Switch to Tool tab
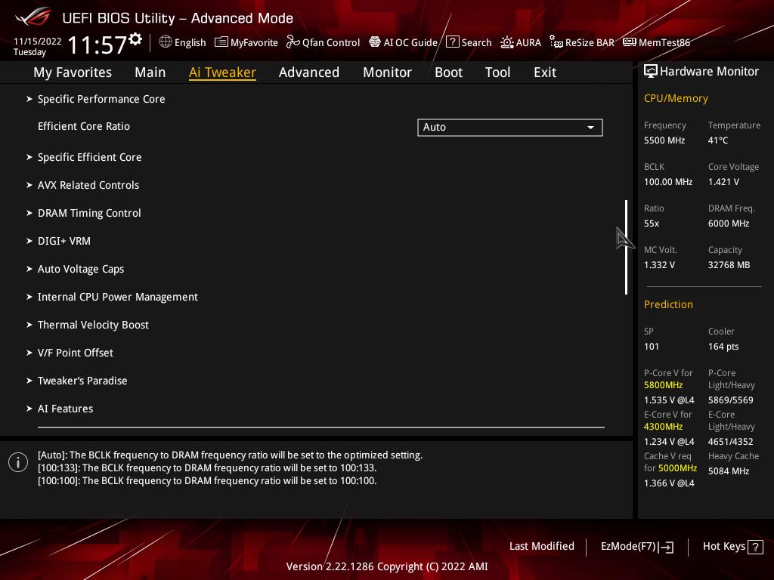 (497, 72)
